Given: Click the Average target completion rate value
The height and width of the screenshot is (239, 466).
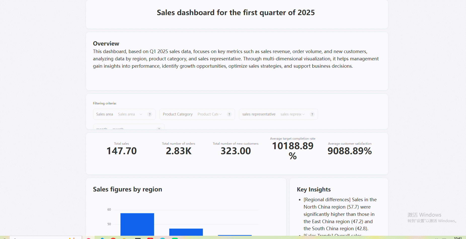Looking at the screenshot, I should pos(293,151).
